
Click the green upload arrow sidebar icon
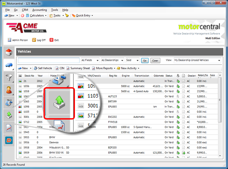click(x=9, y=115)
